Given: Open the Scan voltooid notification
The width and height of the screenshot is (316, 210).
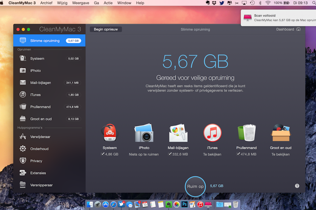Looking at the screenshot, I should click(x=279, y=18).
